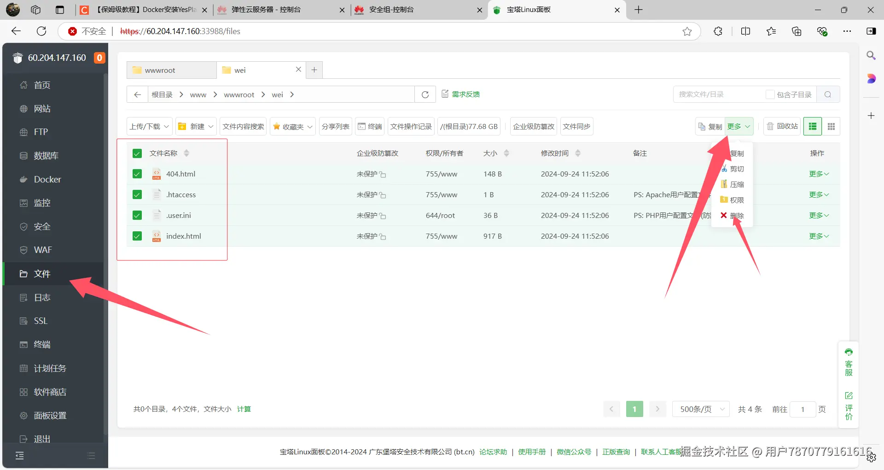The width and height of the screenshot is (884, 470).
Task: Click 分享列表 share list button
Action: 335,127
